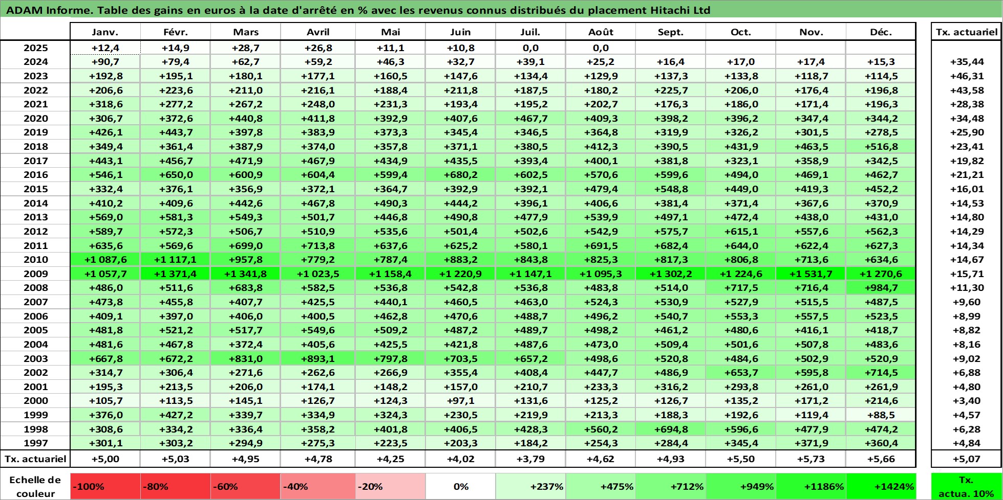Select the +1424% bright green swatch
The width and height of the screenshot is (1003, 500).
pos(881,487)
